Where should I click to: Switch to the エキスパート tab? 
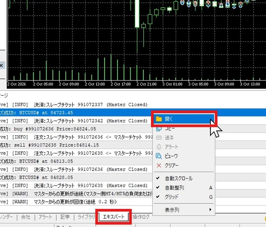114,217
